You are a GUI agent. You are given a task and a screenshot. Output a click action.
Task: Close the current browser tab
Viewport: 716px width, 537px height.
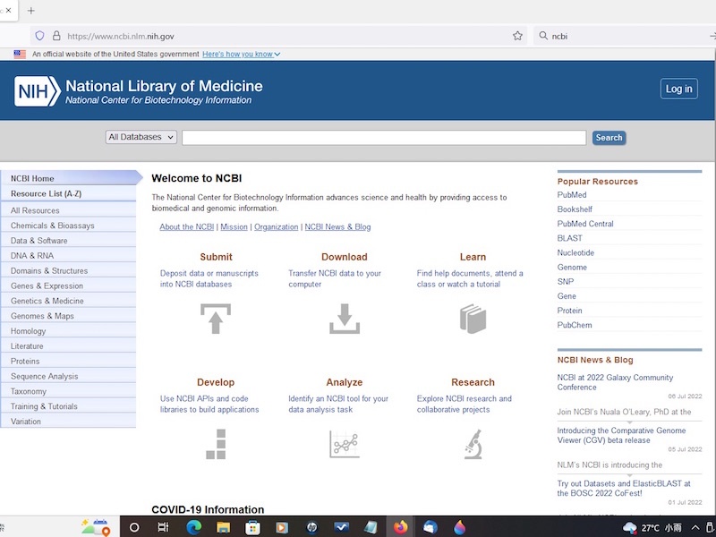pyautogui.click(x=8, y=10)
